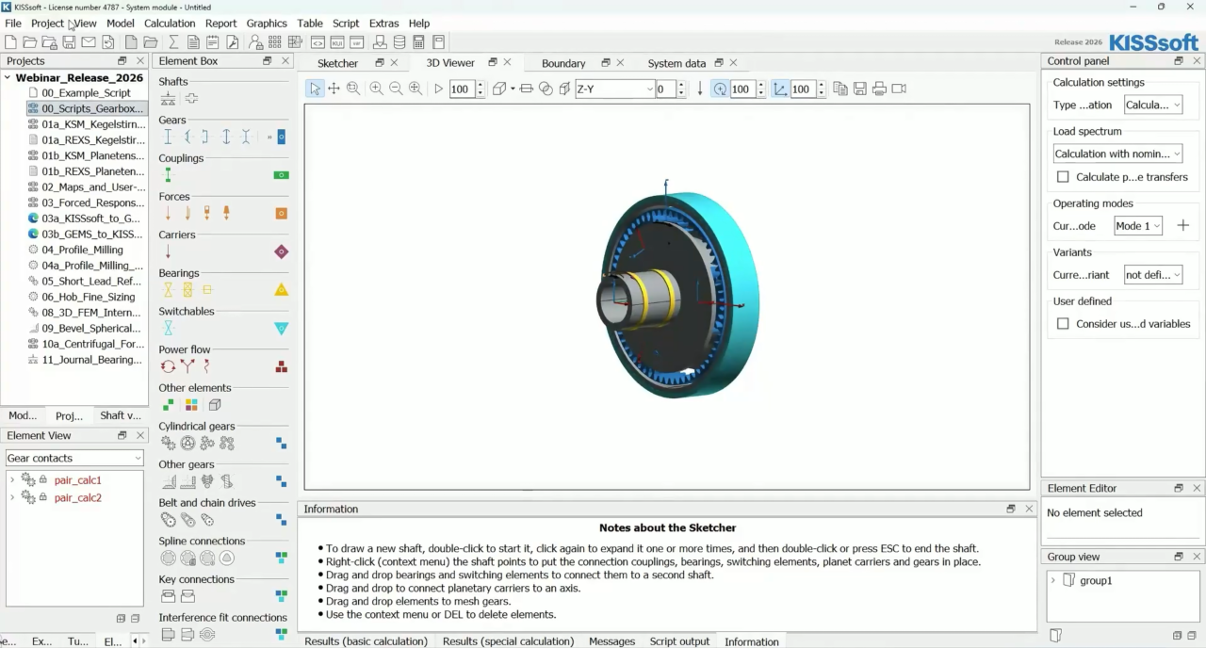The height and width of the screenshot is (648, 1206).
Task: Open the Script menu
Action: (346, 23)
